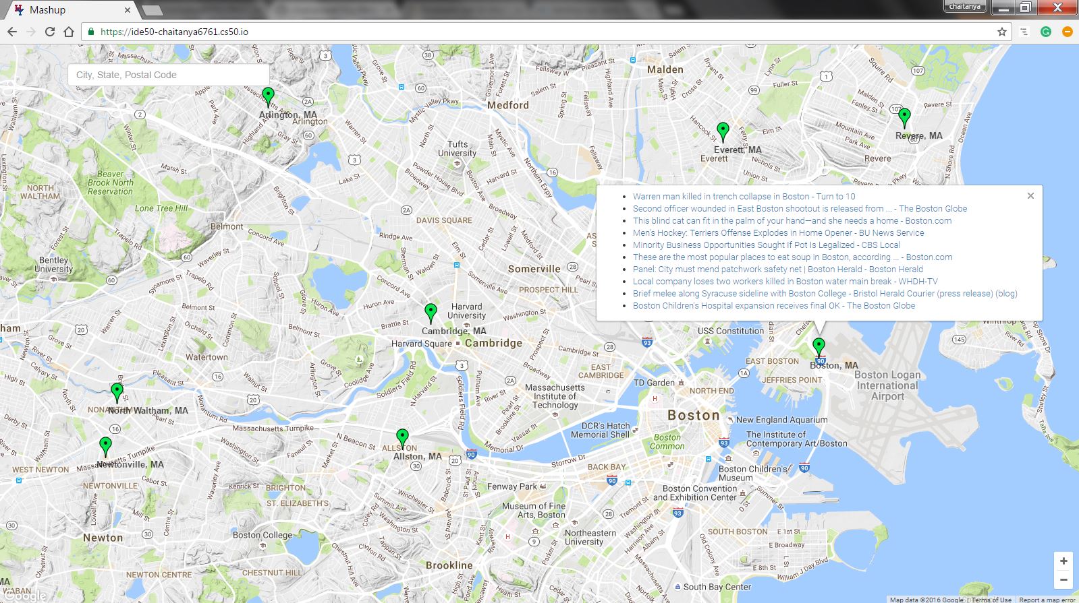Click the orange extension icon in toolbar
Image resolution: width=1079 pixels, height=603 pixels.
tap(1068, 32)
